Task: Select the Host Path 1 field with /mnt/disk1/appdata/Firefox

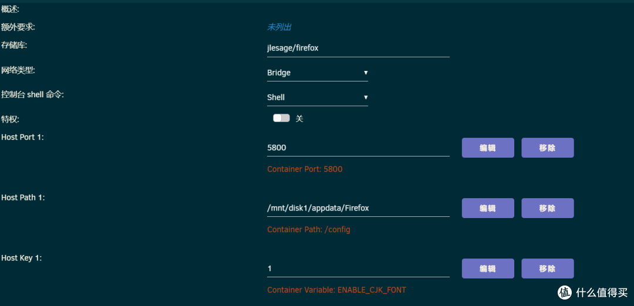Action: coord(358,208)
